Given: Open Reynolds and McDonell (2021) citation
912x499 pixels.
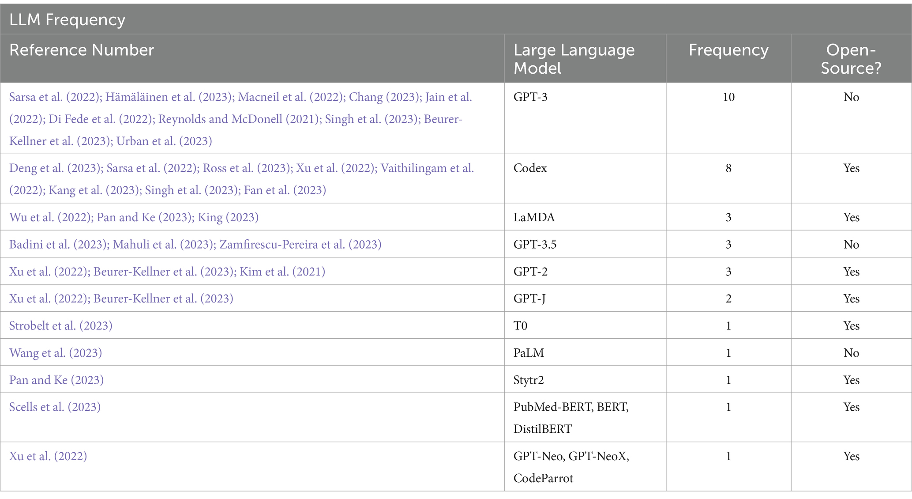Looking at the screenshot, I should [x=240, y=119].
